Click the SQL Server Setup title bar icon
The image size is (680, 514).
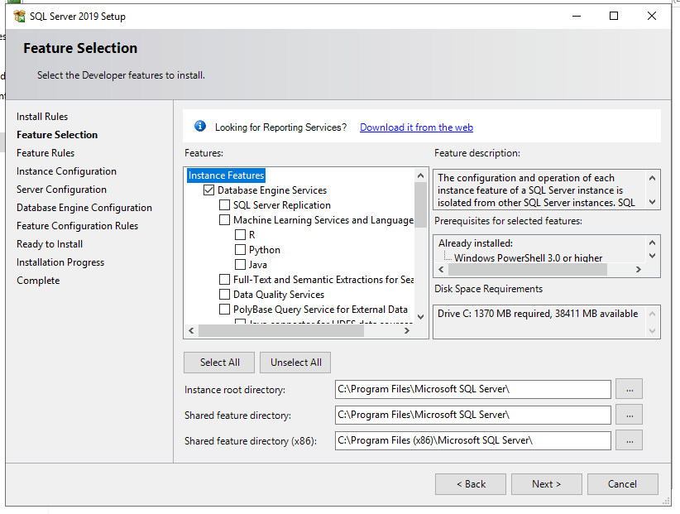point(20,17)
